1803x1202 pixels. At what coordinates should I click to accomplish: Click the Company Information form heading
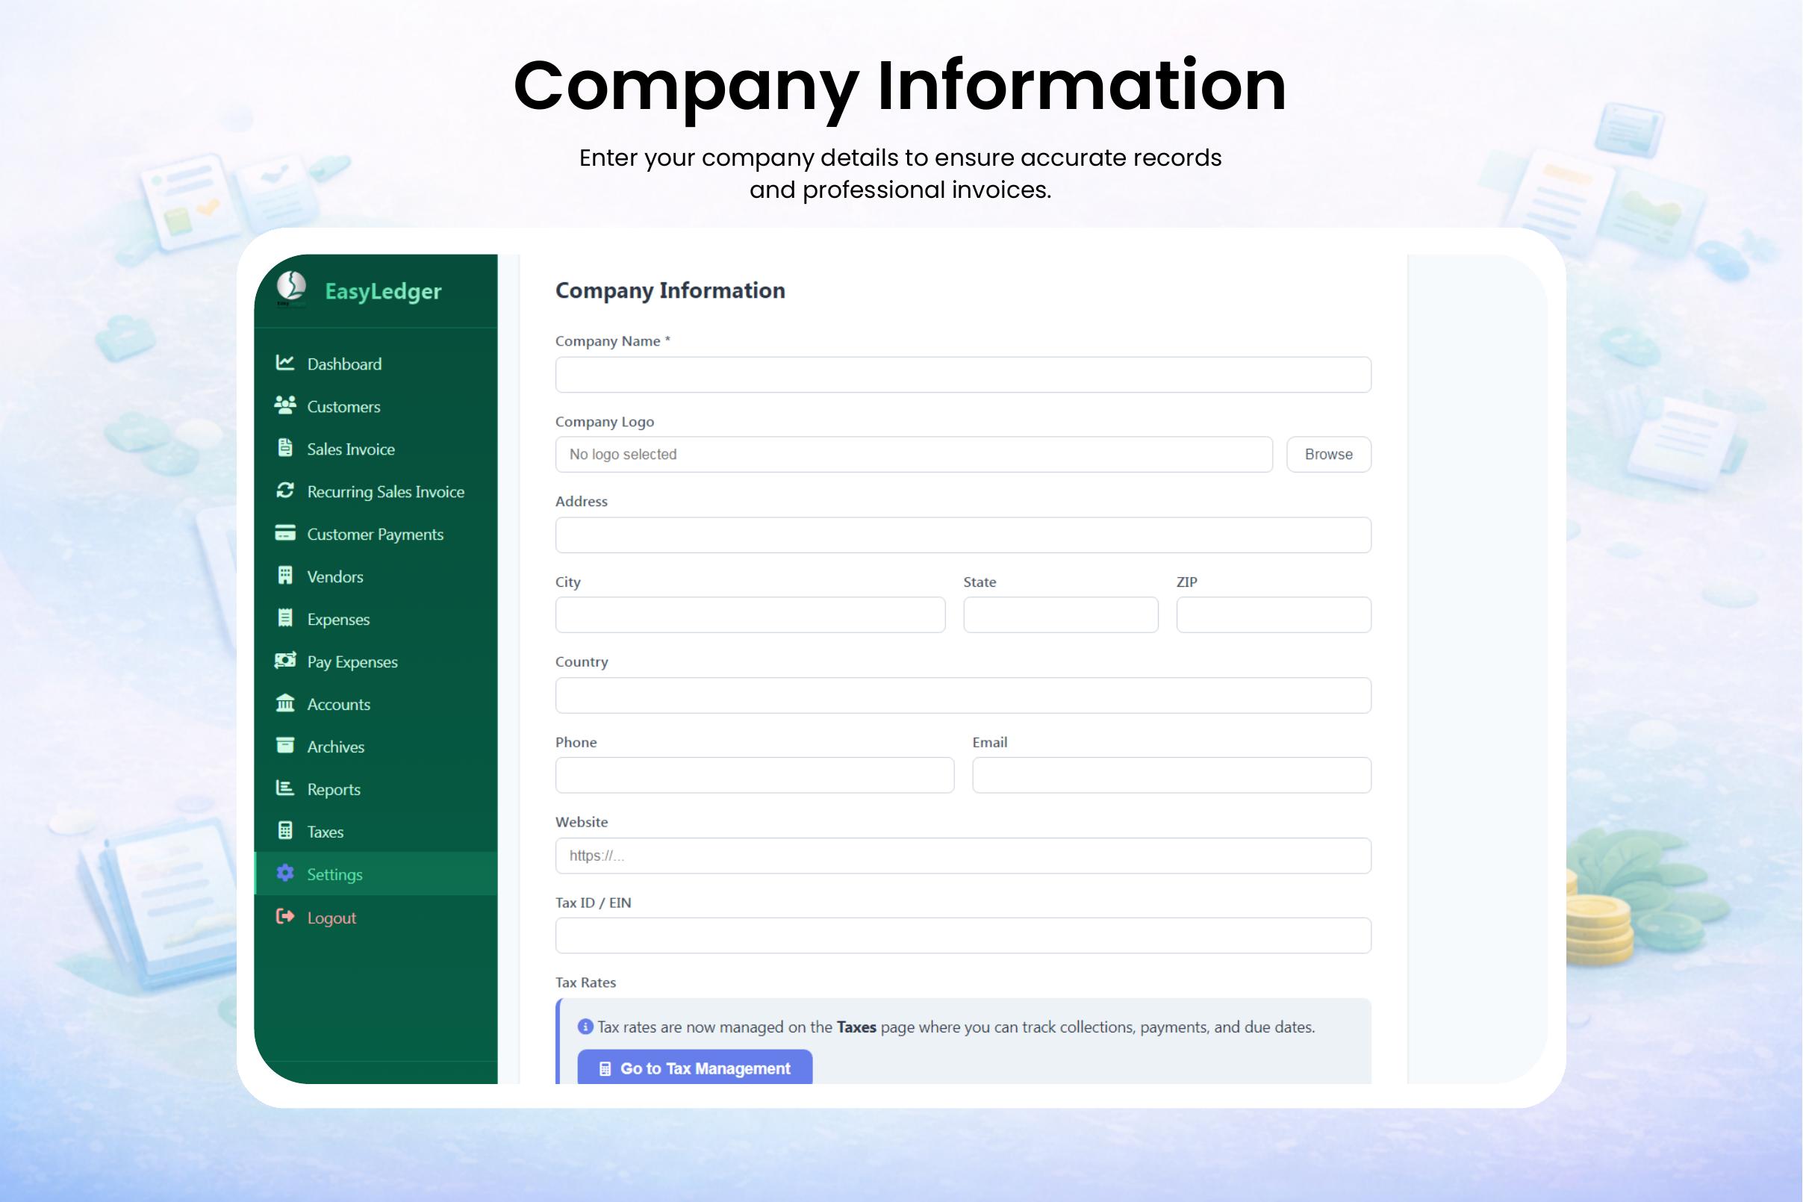pos(670,290)
